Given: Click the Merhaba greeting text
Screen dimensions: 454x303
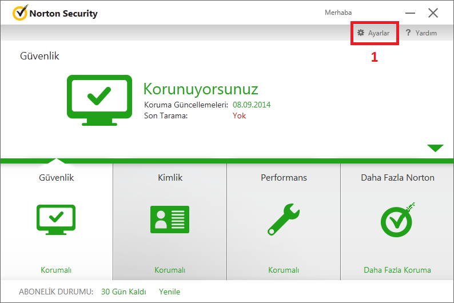Looking at the screenshot, I should [x=338, y=13].
